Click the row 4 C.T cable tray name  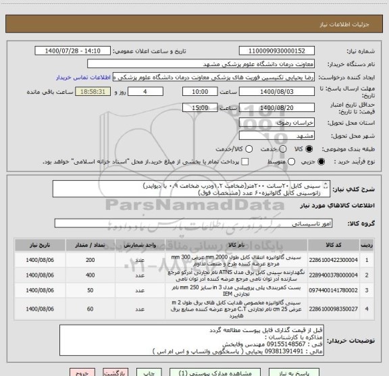pos(236,309)
